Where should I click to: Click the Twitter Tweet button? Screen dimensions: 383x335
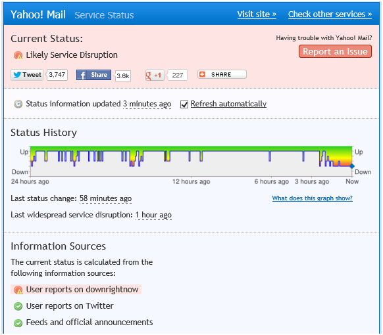[27, 75]
